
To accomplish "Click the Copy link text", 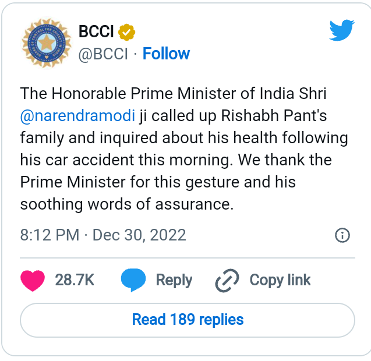I will [280, 280].
